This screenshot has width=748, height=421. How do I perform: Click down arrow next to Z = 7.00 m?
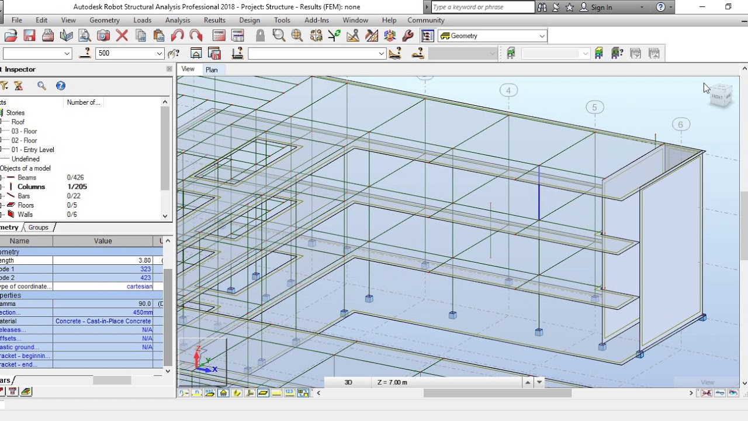click(539, 382)
